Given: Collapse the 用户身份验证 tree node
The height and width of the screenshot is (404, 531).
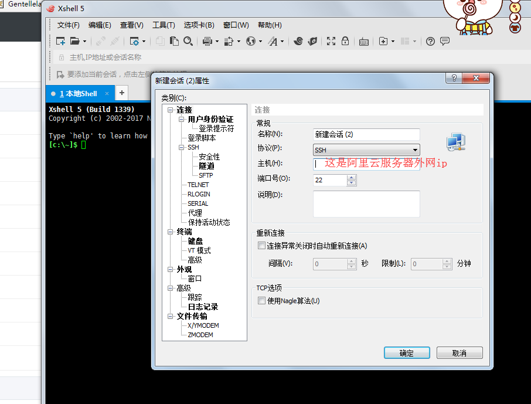Looking at the screenshot, I should pos(182,119).
